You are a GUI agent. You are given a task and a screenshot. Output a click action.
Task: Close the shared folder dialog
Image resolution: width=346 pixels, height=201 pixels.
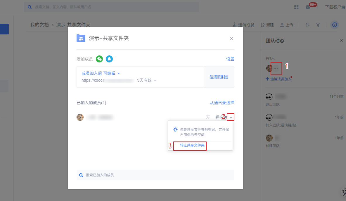[x=231, y=39]
